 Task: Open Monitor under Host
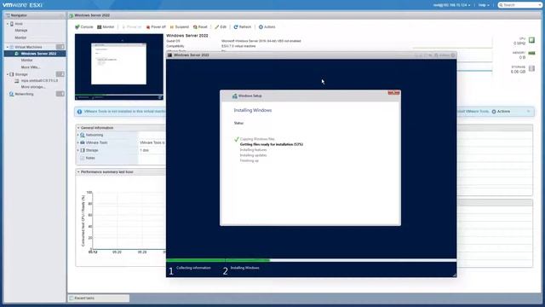pyautogui.click(x=20, y=38)
